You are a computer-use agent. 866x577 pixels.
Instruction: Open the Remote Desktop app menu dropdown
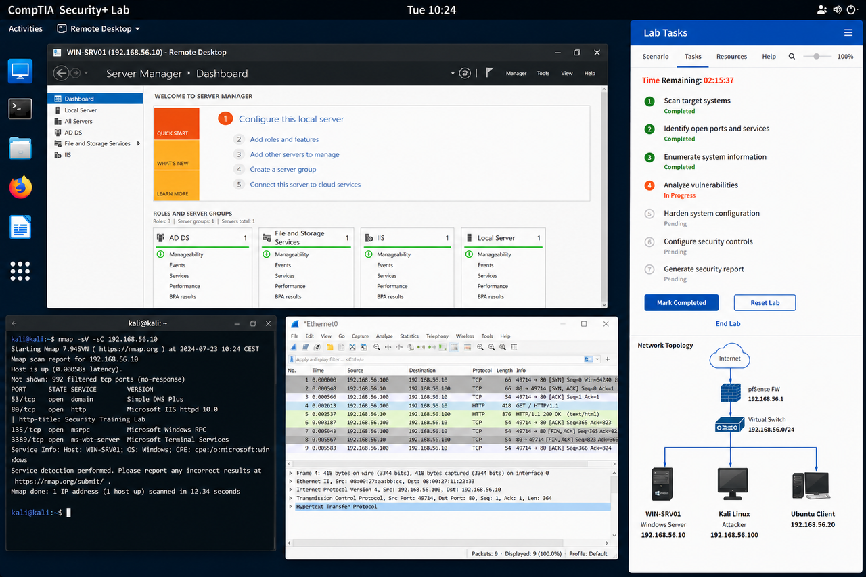click(x=99, y=29)
